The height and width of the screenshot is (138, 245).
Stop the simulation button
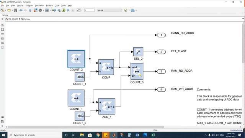pos(73,10)
